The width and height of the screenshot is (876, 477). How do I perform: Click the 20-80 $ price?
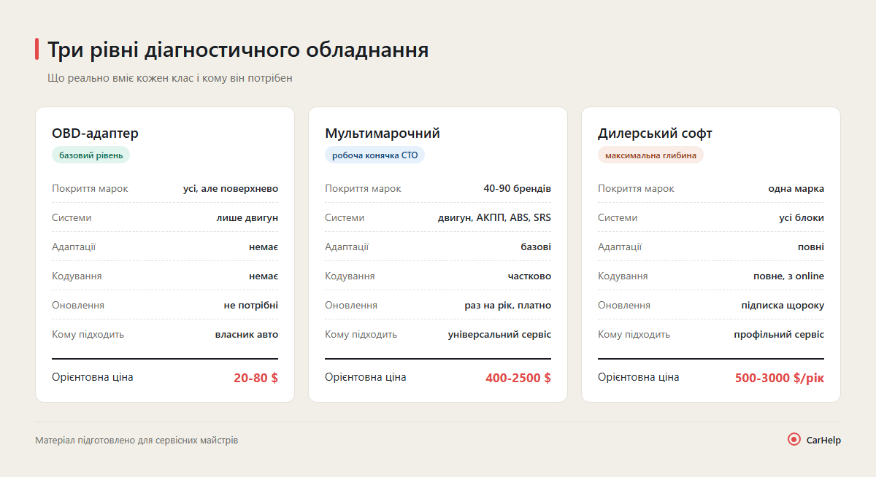256,378
